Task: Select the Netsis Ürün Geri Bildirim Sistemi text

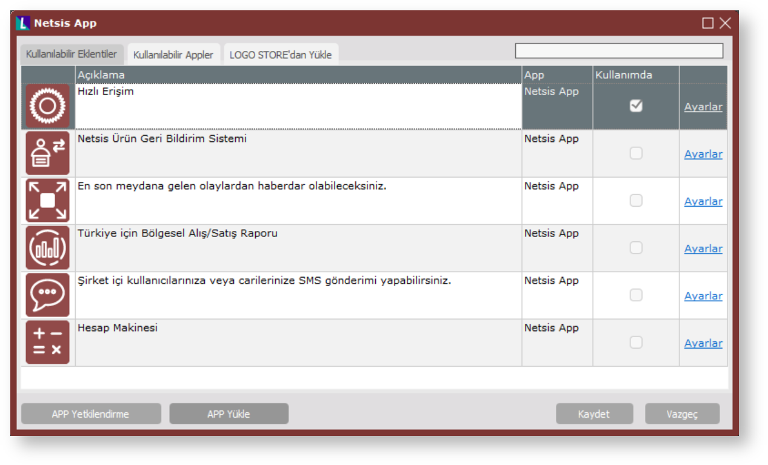Action: pos(162,139)
